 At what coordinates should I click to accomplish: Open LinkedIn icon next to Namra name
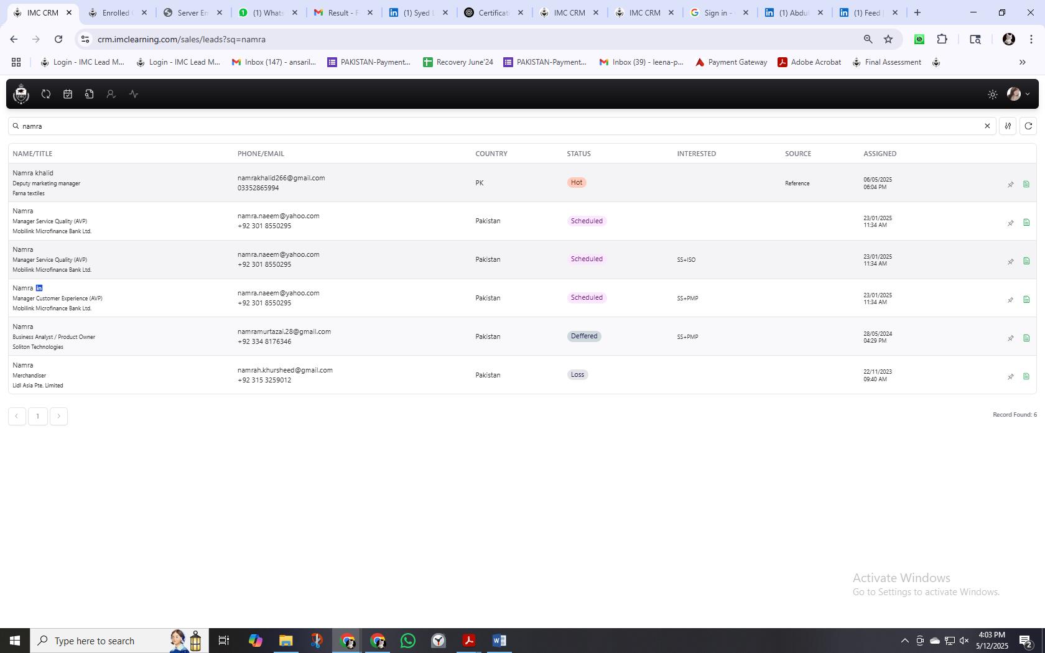point(39,288)
